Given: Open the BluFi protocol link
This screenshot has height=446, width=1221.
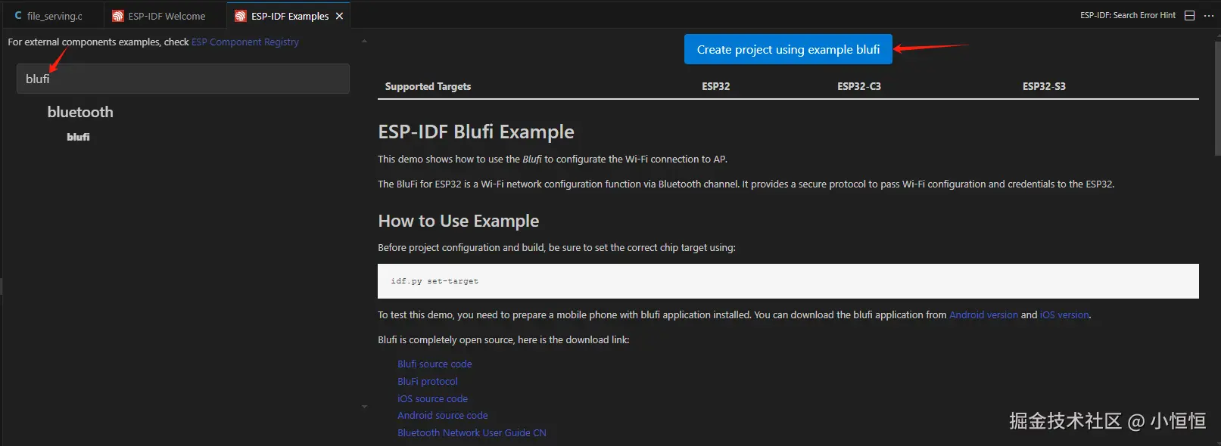Looking at the screenshot, I should (x=428, y=381).
